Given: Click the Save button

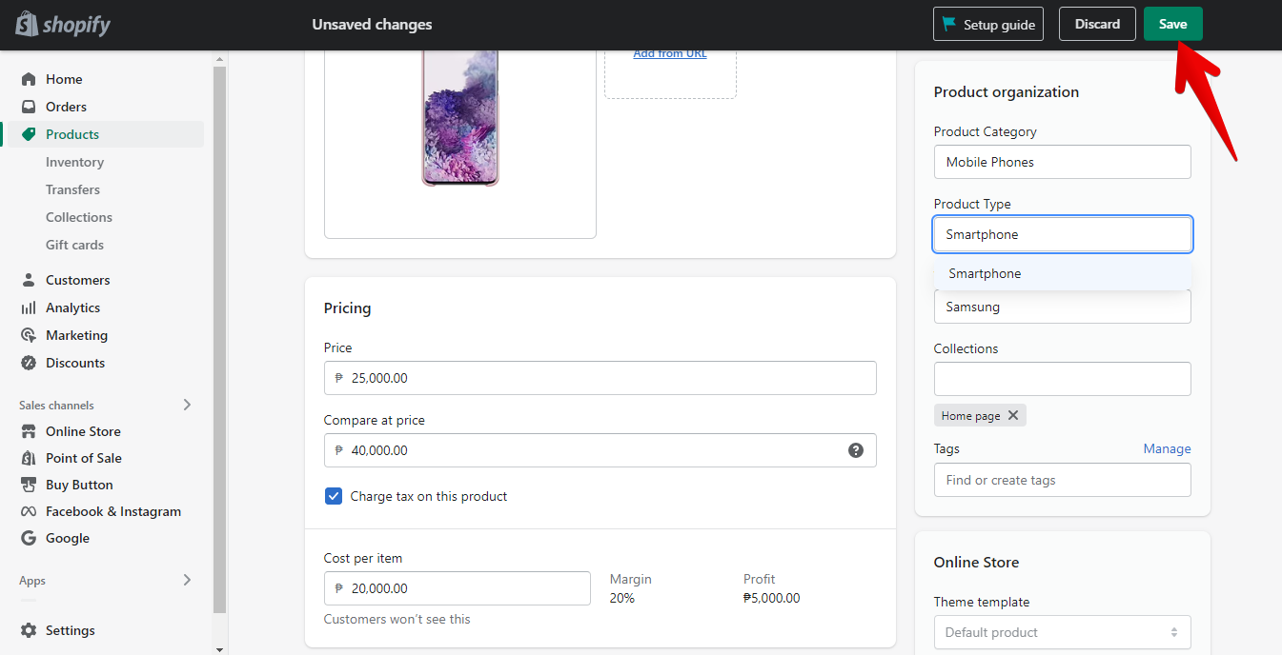Looking at the screenshot, I should (x=1172, y=25).
